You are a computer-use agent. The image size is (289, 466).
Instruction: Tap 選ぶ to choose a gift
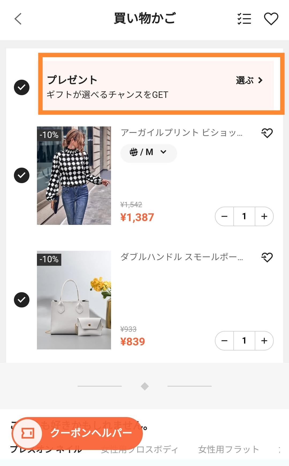tap(249, 80)
